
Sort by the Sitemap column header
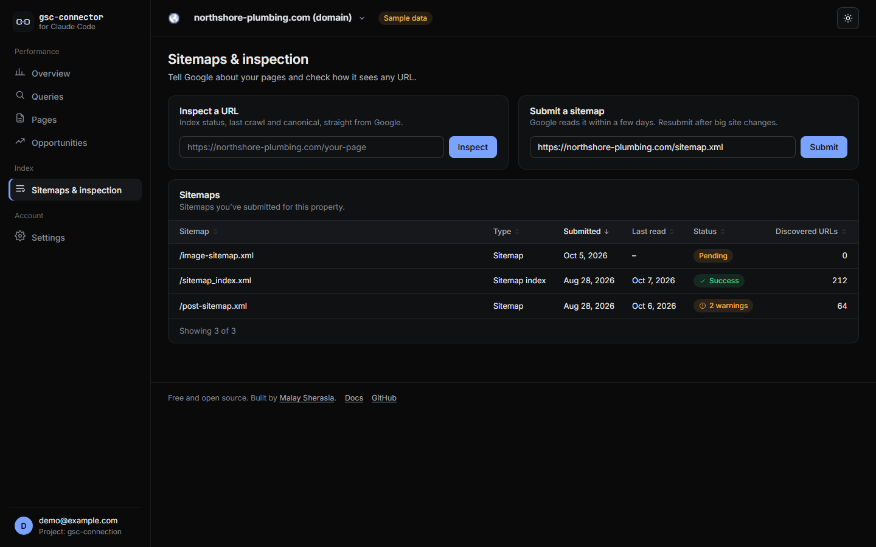point(198,232)
